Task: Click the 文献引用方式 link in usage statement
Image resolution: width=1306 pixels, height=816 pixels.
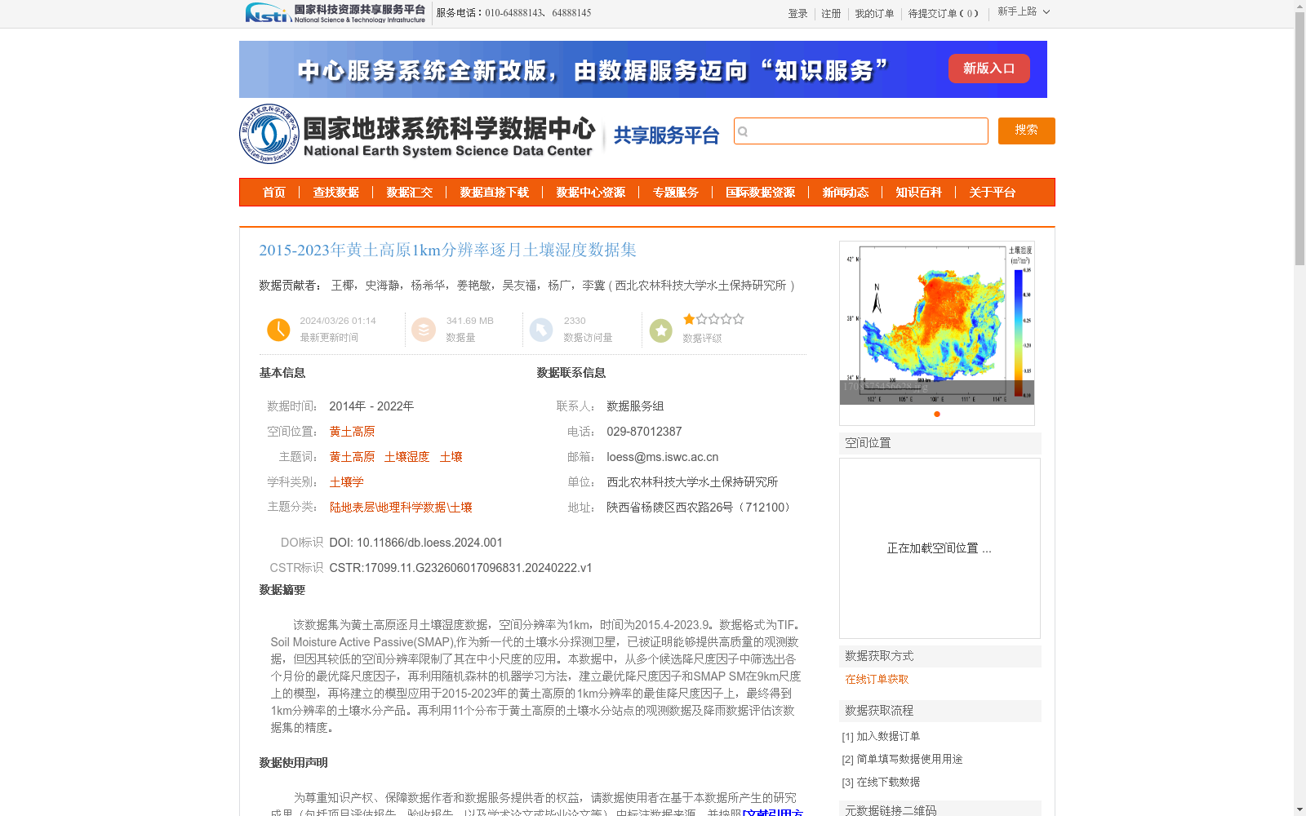Action: click(x=773, y=813)
